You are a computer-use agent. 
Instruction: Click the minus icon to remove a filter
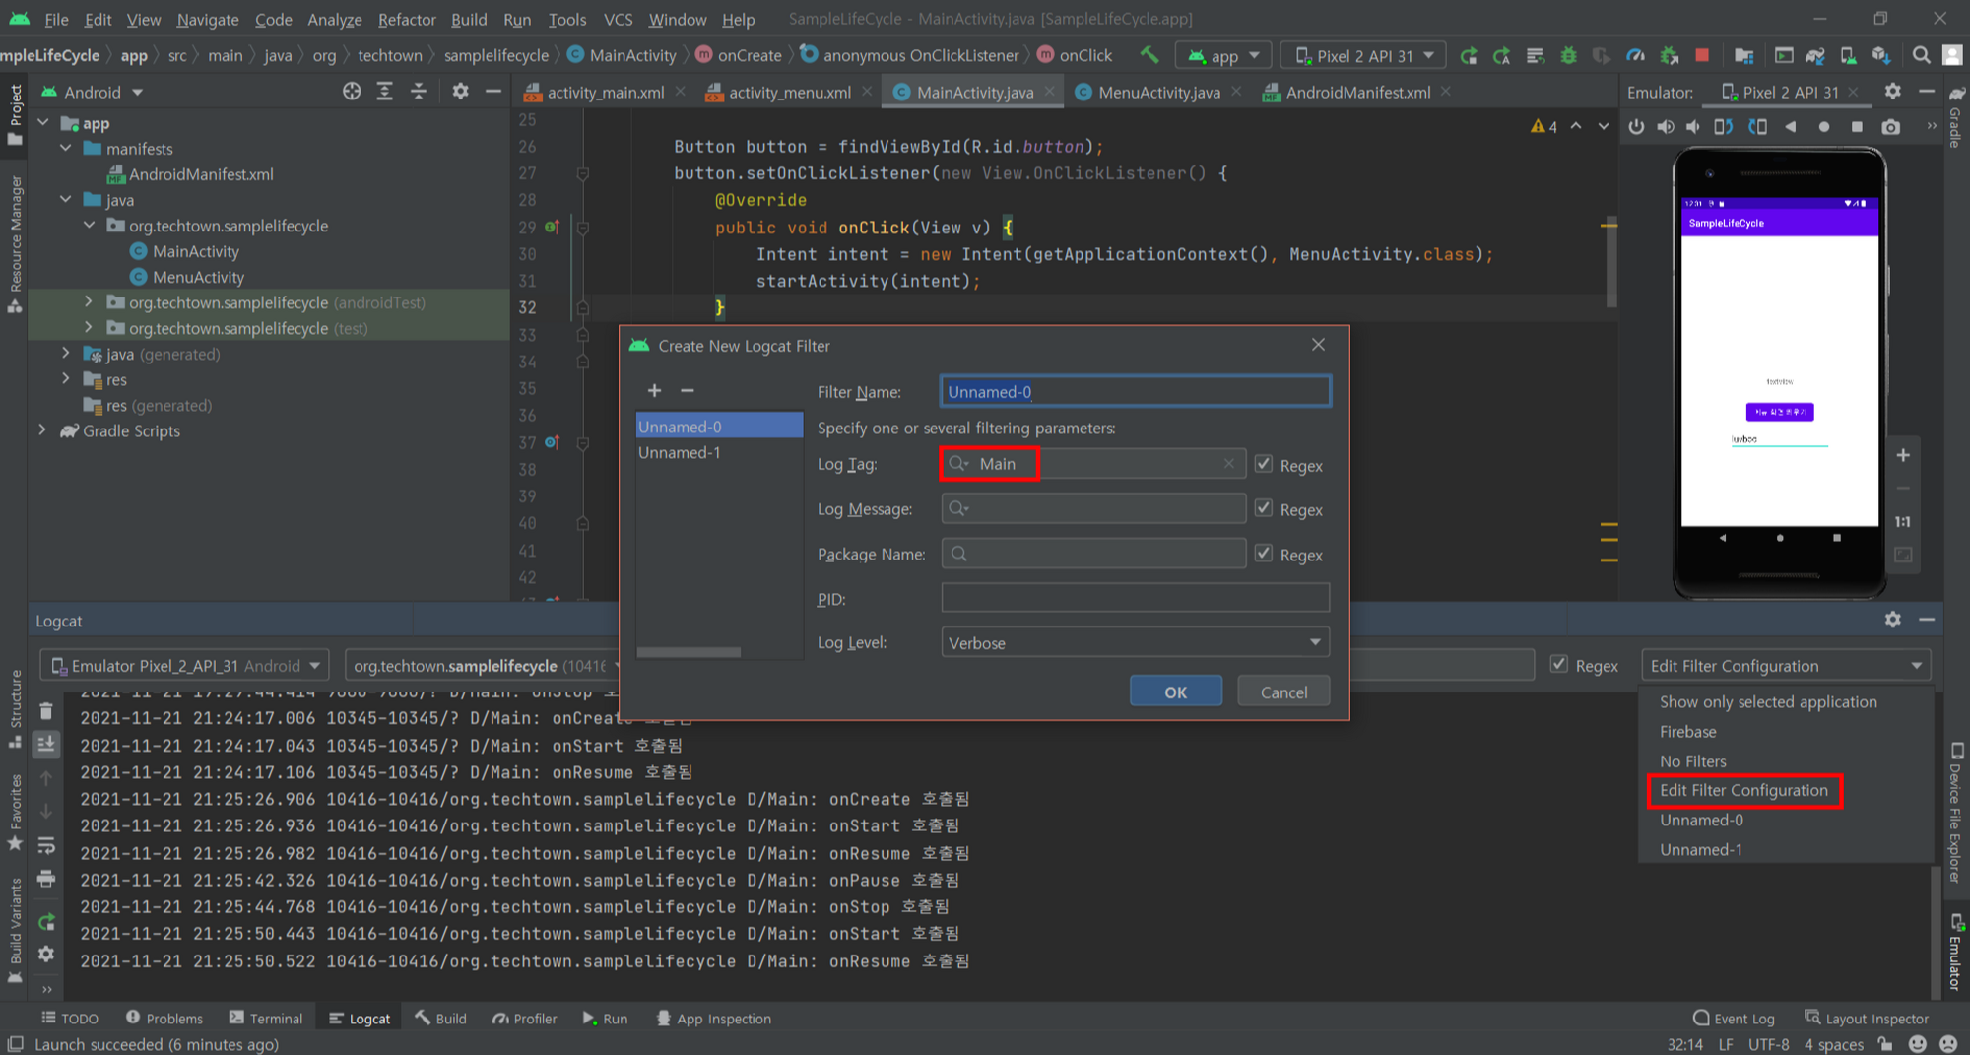[688, 391]
